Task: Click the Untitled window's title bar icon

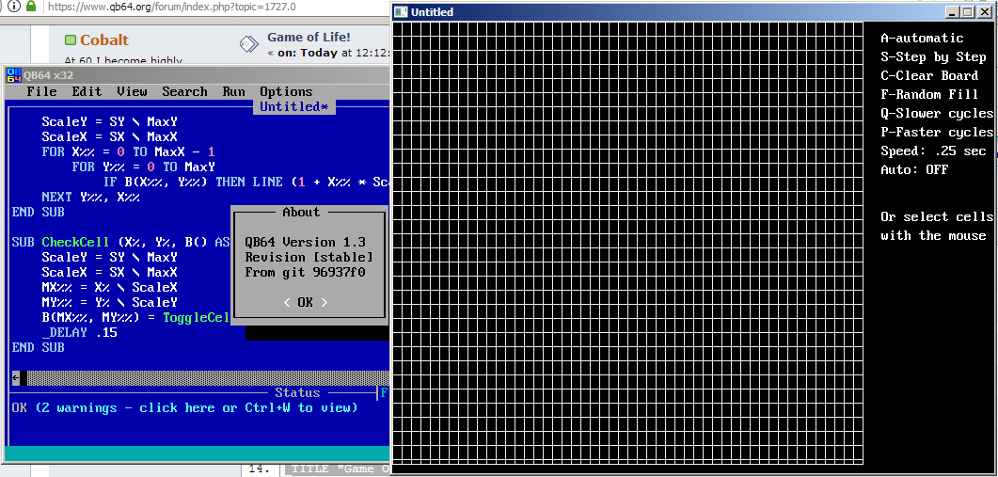Action: [x=402, y=12]
